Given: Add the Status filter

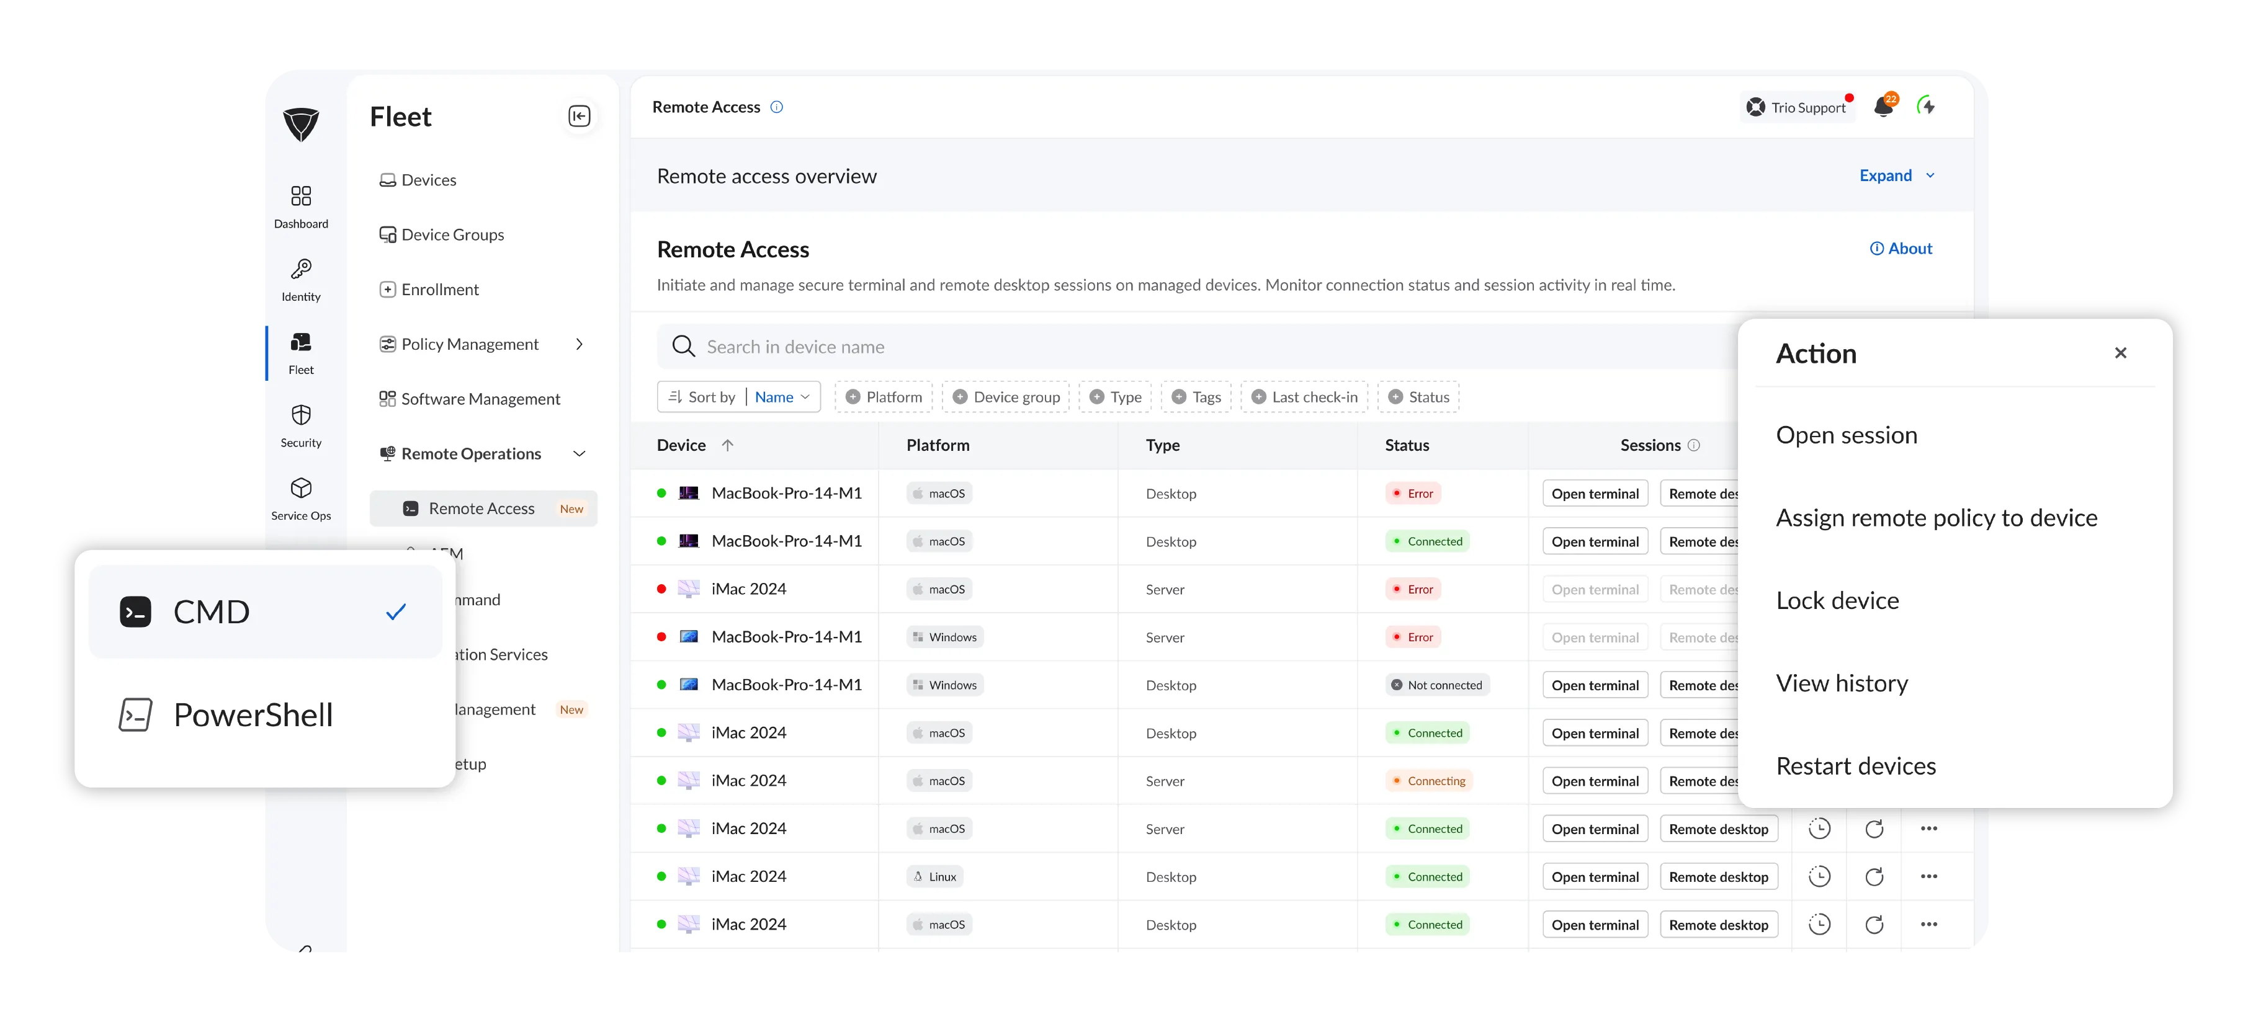Looking at the screenshot, I should 1418,397.
